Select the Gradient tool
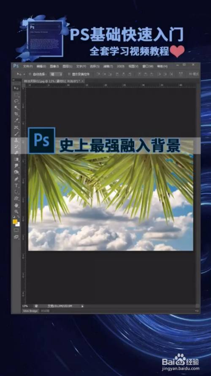 click(16, 159)
